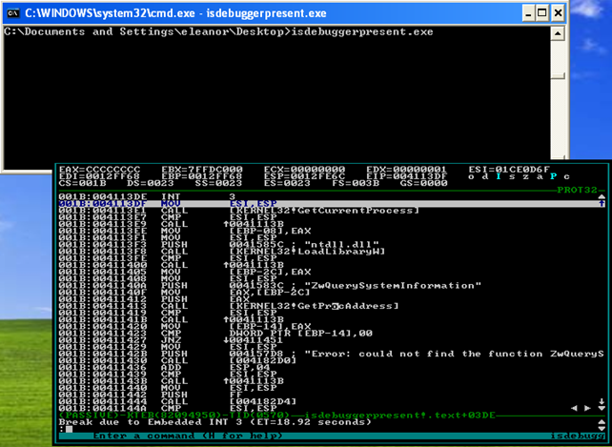The width and height of the screenshot is (612, 447).
Task: Click the code pane right scroll arrow
Action: (586, 407)
